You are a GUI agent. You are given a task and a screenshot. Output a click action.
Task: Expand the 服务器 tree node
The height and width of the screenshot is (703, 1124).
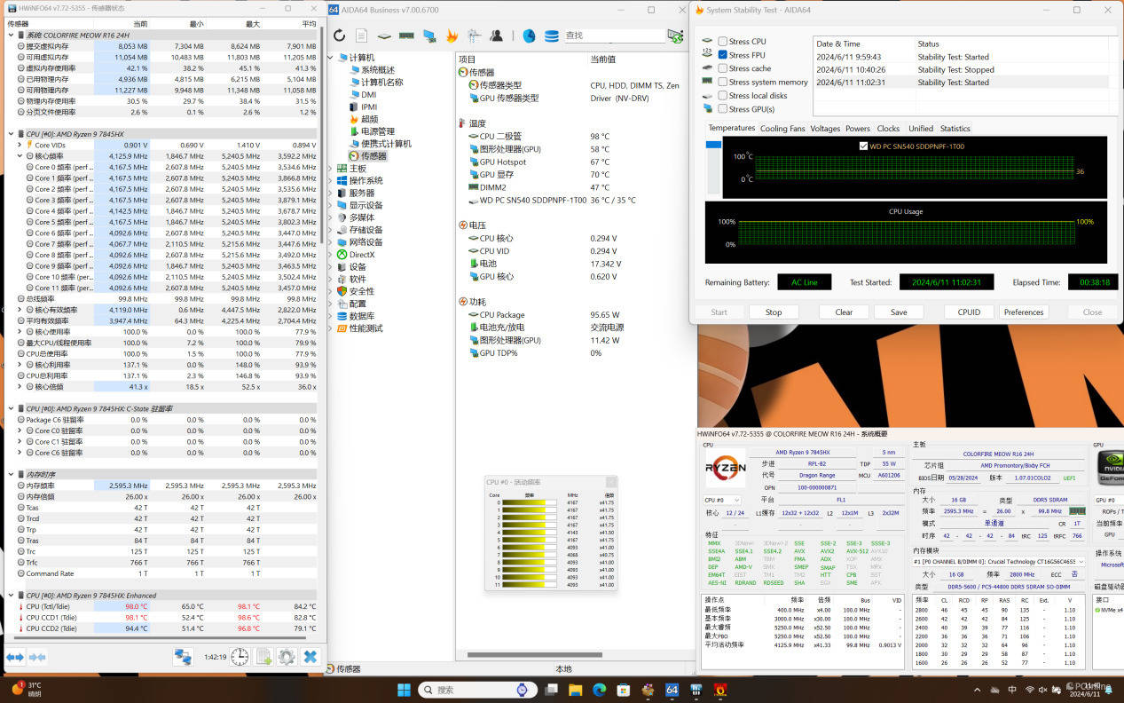[332, 194]
